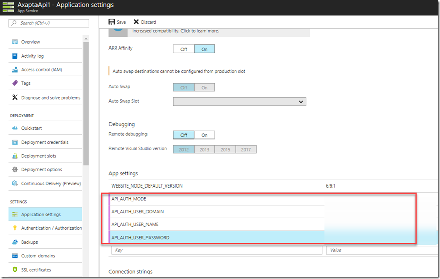440x279 pixels.
Task: Select Visual Studio version 2015
Action: [x=225, y=149]
